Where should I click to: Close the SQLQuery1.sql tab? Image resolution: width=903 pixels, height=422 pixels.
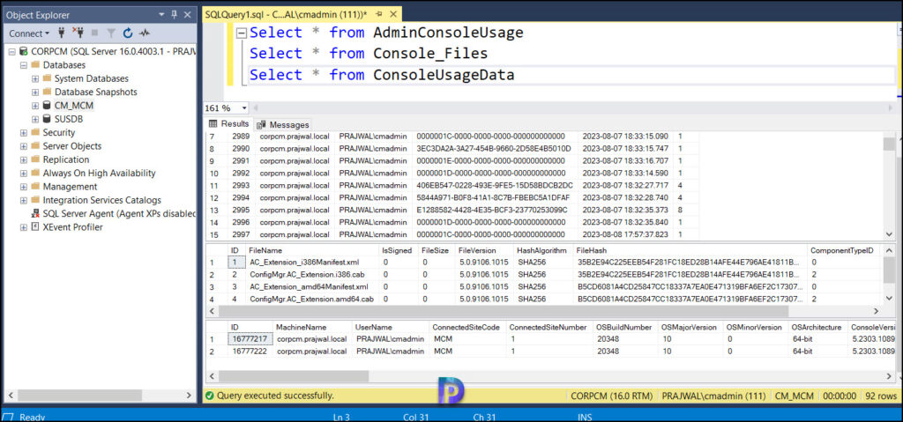tap(393, 12)
